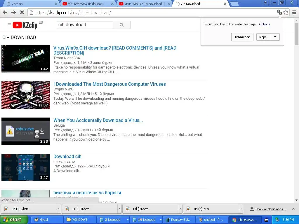The width and height of the screenshot is (299, 224).
Task: Click the Beluga channel name
Action: tap(59, 125)
